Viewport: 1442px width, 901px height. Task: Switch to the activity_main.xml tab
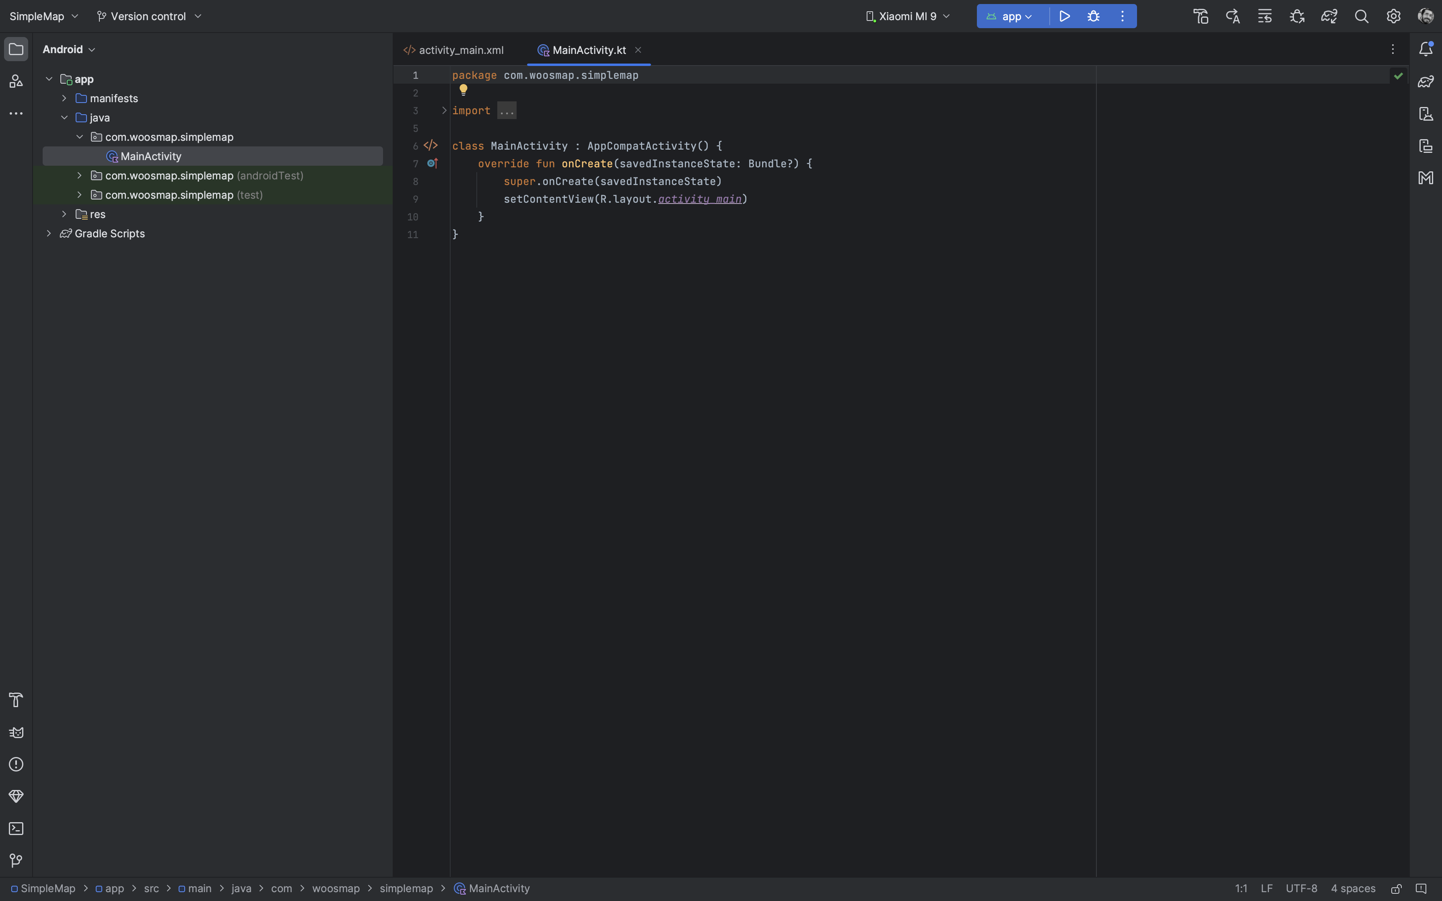[461, 50]
